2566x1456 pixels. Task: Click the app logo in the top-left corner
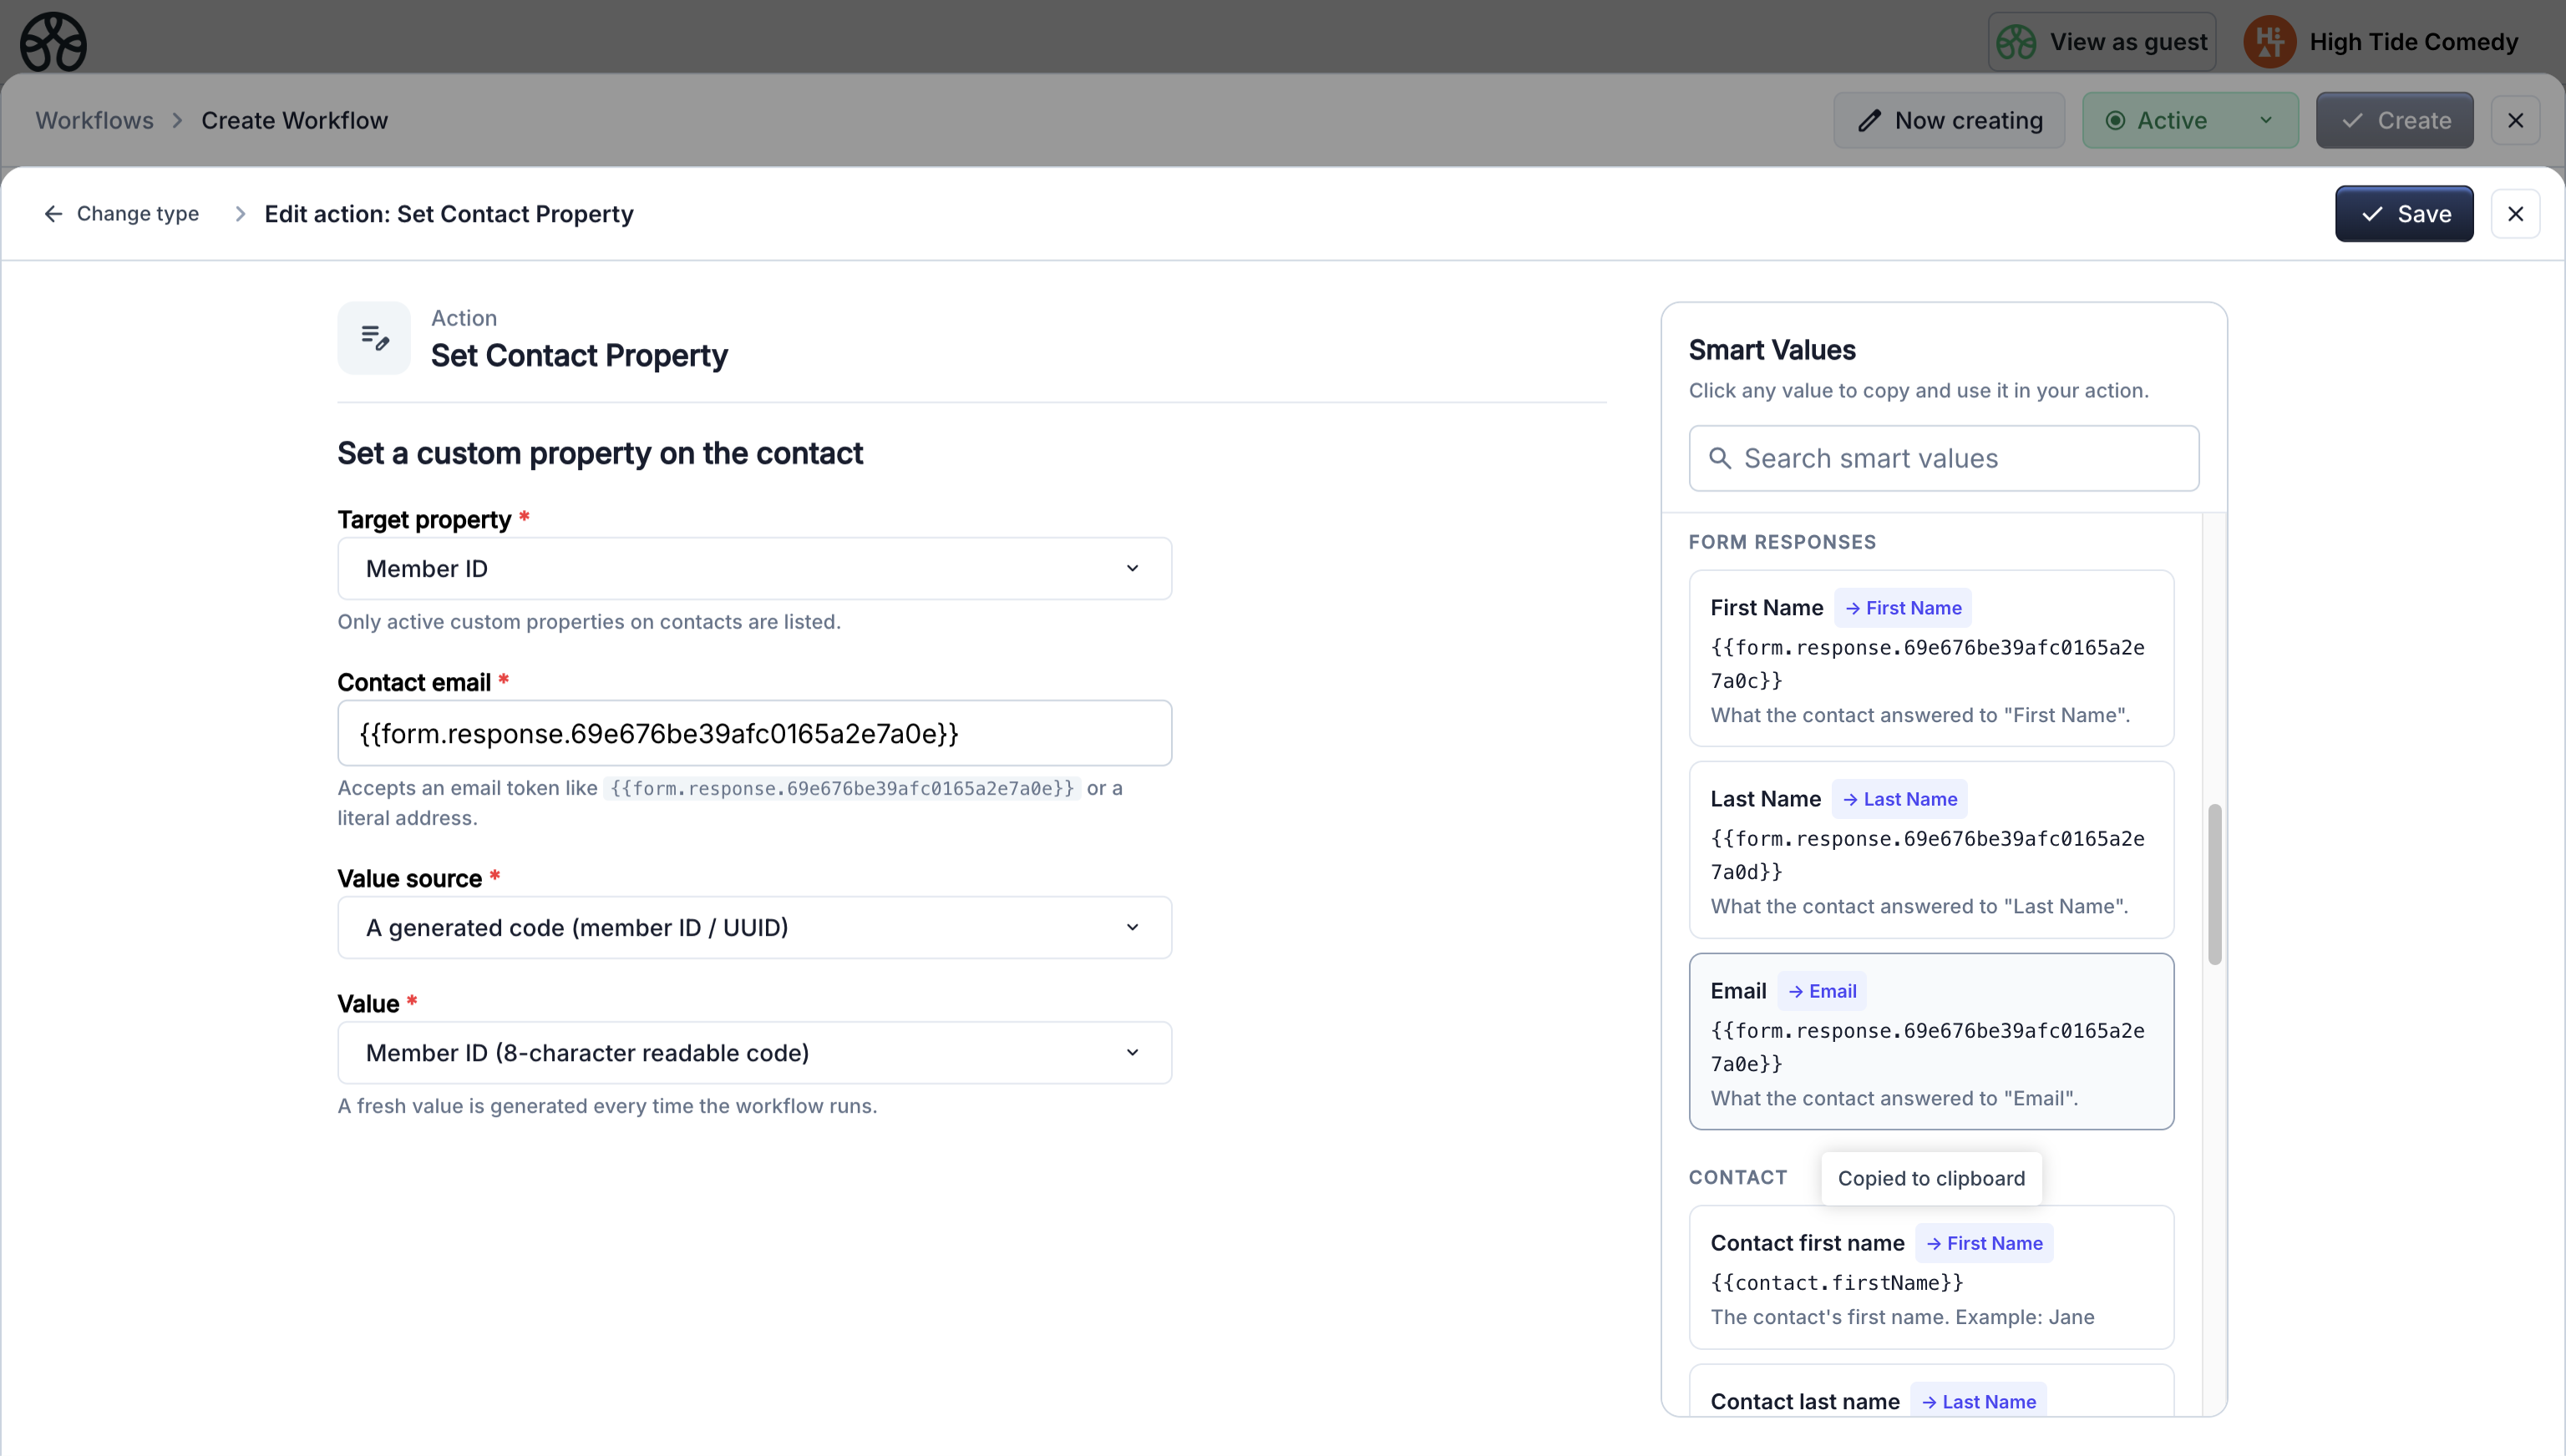pyautogui.click(x=53, y=41)
